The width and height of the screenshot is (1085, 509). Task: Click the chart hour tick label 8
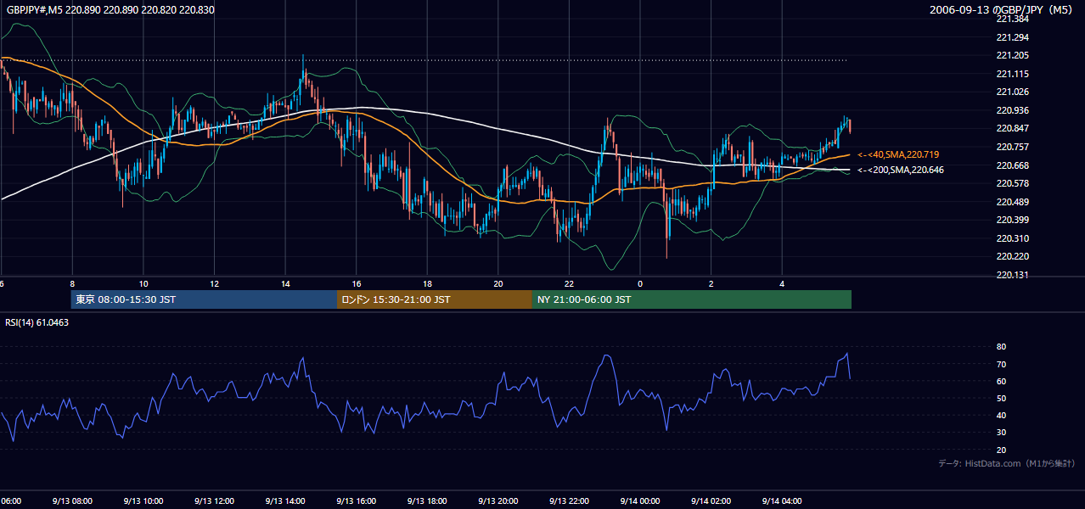(72, 284)
